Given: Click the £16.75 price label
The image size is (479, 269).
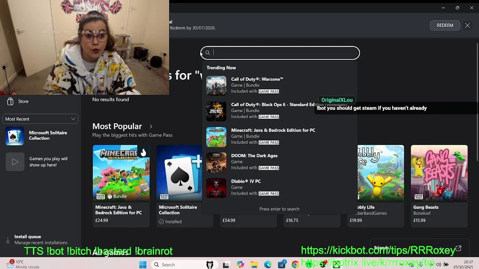Looking at the screenshot, I should click(x=292, y=220).
